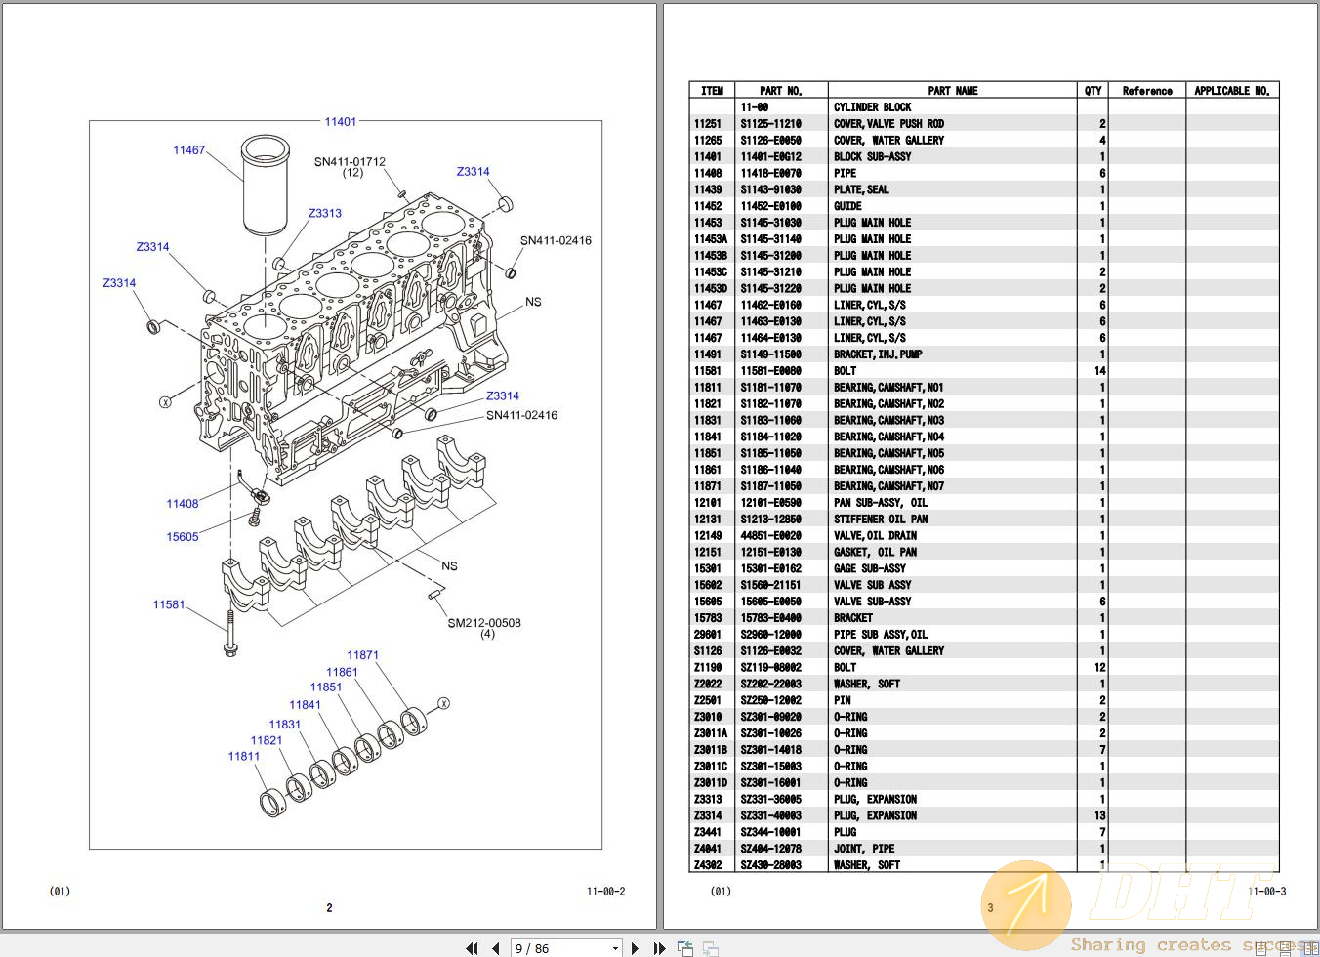Select STIFFENER OIL PAN part name
This screenshot has width=1320, height=957.
[881, 520]
